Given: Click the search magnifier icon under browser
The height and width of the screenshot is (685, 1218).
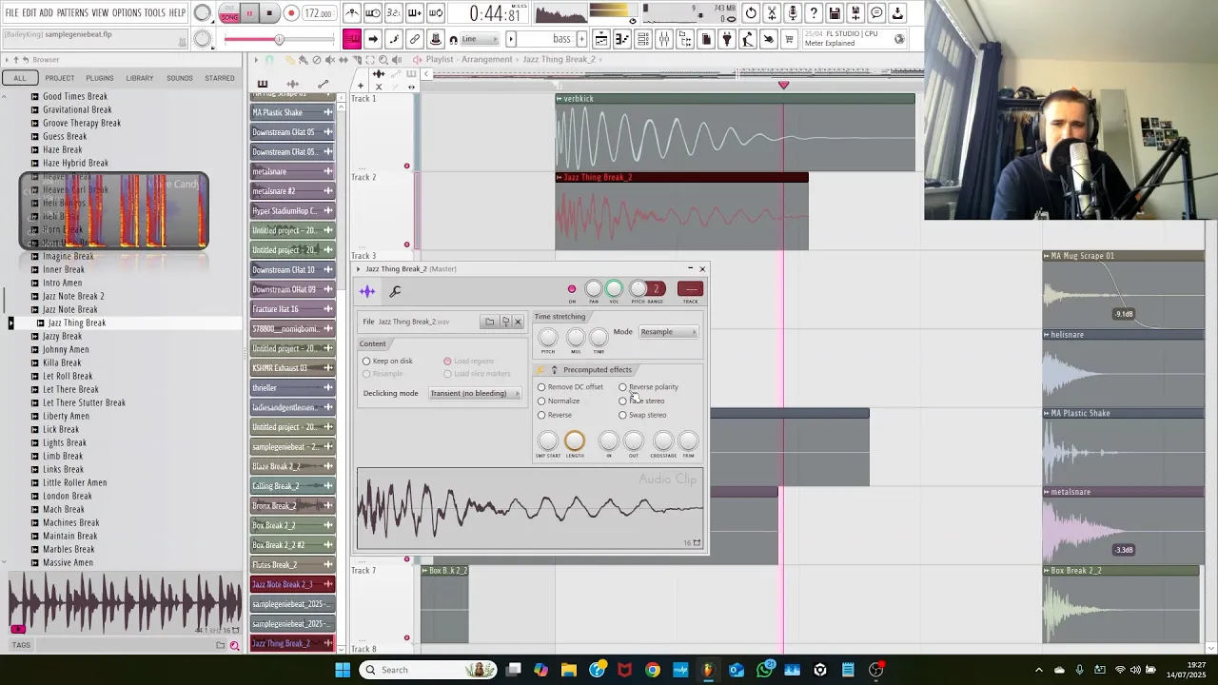Looking at the screenshot, I should pos(234,645).
